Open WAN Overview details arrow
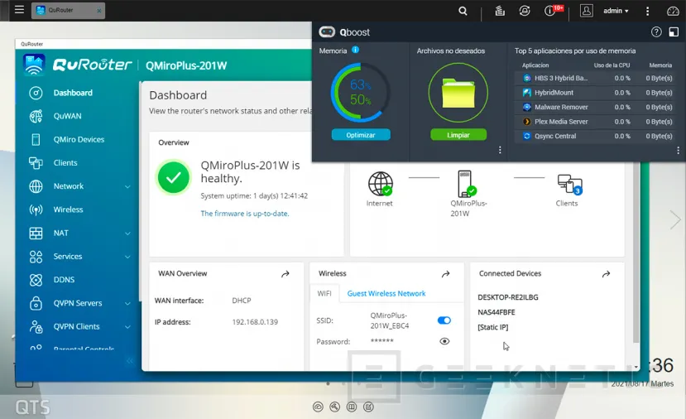The image size is (686, 419). 285,274
